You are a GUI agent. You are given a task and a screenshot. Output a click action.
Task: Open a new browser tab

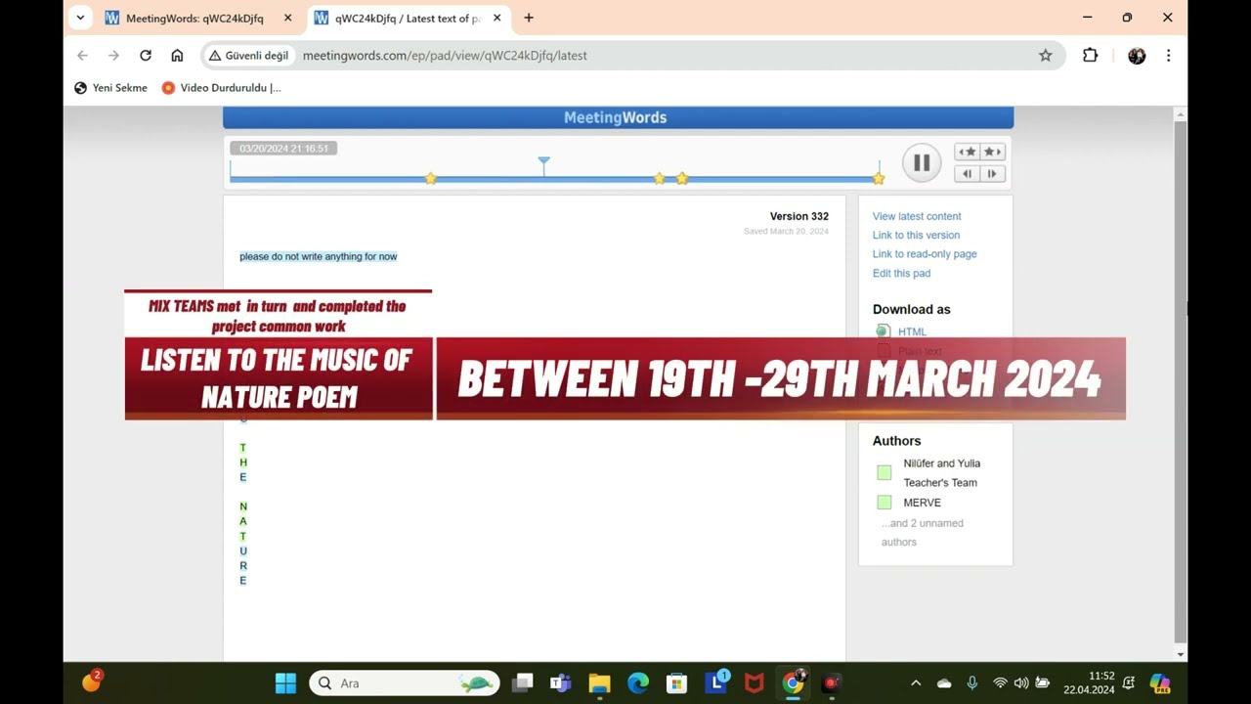tap(529, 18)
